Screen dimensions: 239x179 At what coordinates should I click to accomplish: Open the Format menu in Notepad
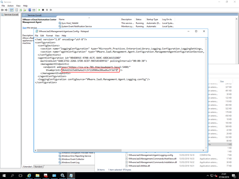(x=50, y=35)
